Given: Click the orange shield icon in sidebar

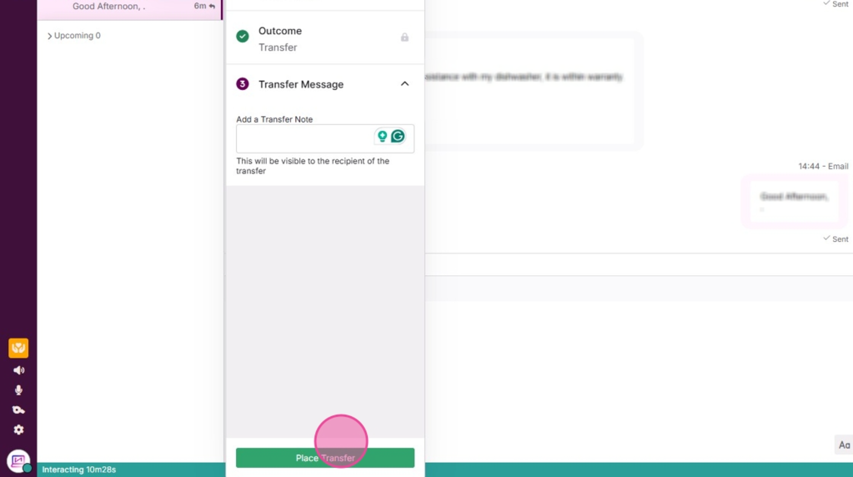Looking at the screenshot, I should tap(19, 348).
